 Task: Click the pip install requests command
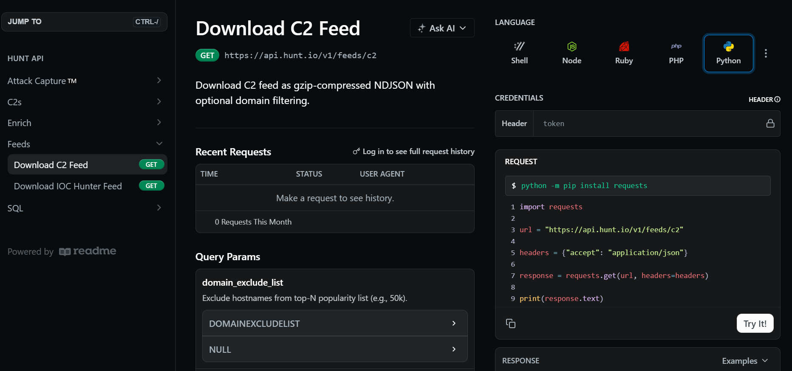click(x=637, y=185)
